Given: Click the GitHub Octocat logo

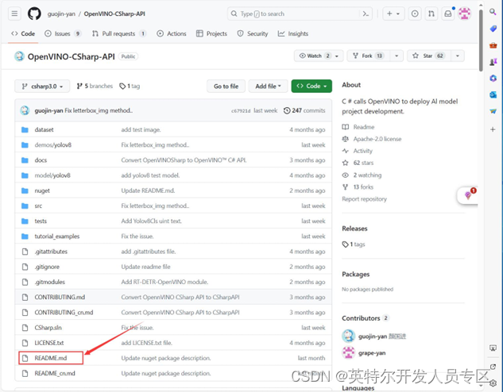Looking at the screenshot, I should pos(34,13).
